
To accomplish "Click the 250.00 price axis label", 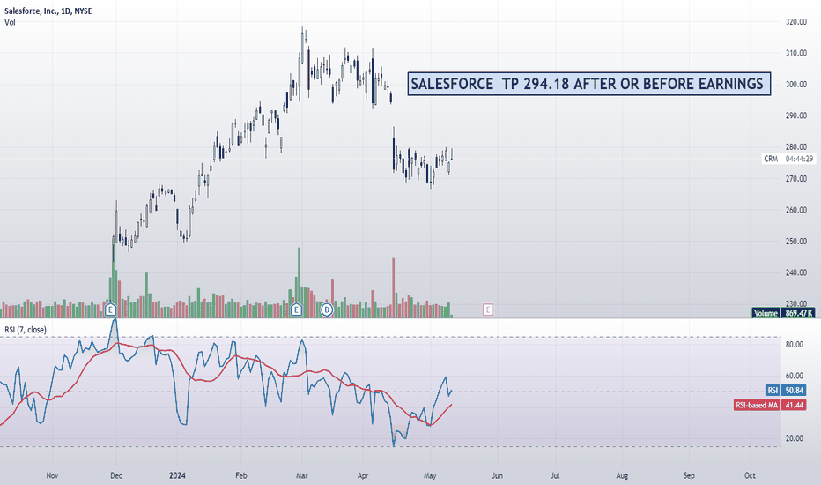I will [795, 242].
